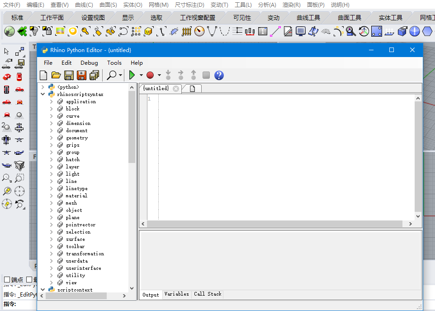Click the blue hexagon icon in the Rhino toolbar

[427, 31]
